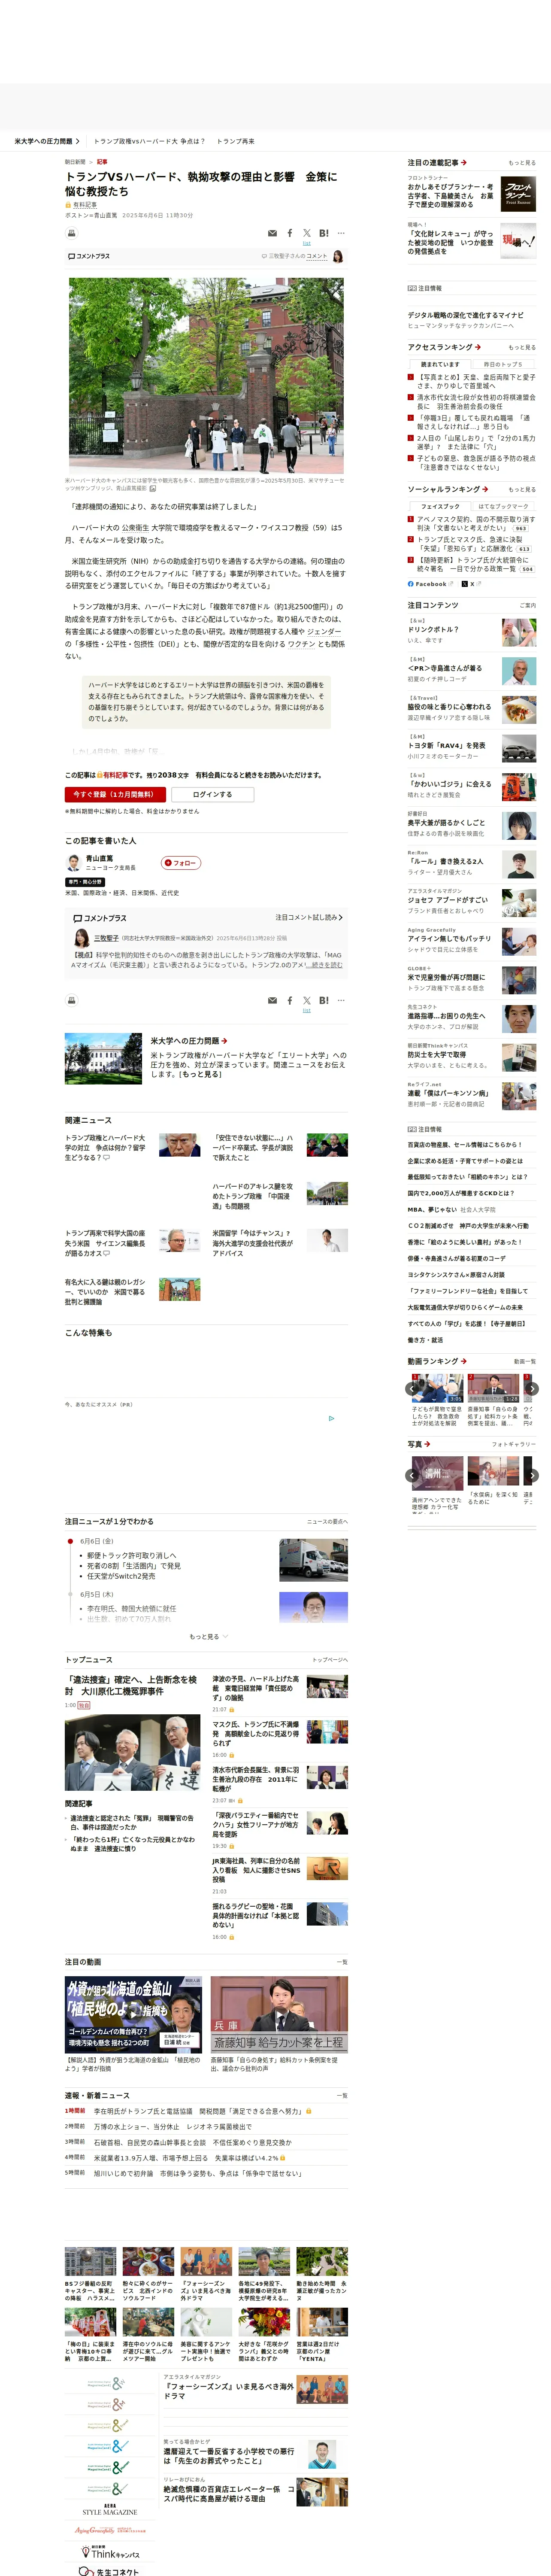Click author 青山直篤 profile photo
The width and height of the screenshot is (551, 2576).
pos(73,862)
